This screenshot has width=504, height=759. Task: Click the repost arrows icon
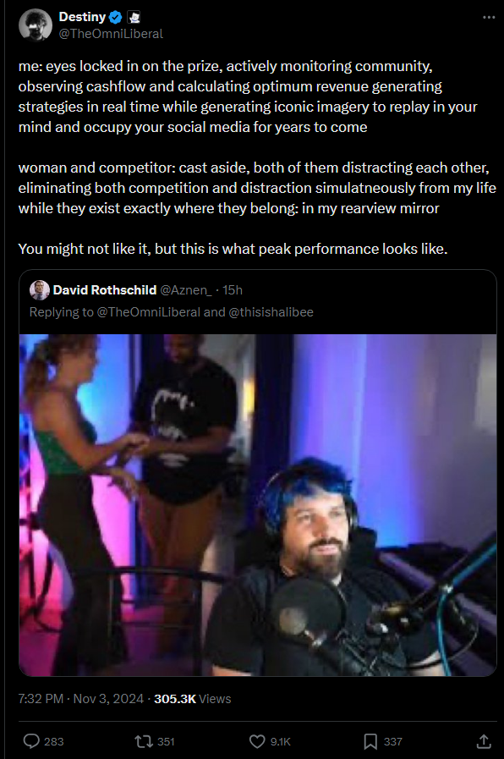(144, 741)
